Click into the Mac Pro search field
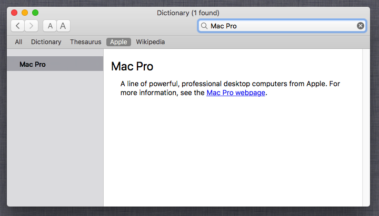379x216 pixels. click(282, 26)
